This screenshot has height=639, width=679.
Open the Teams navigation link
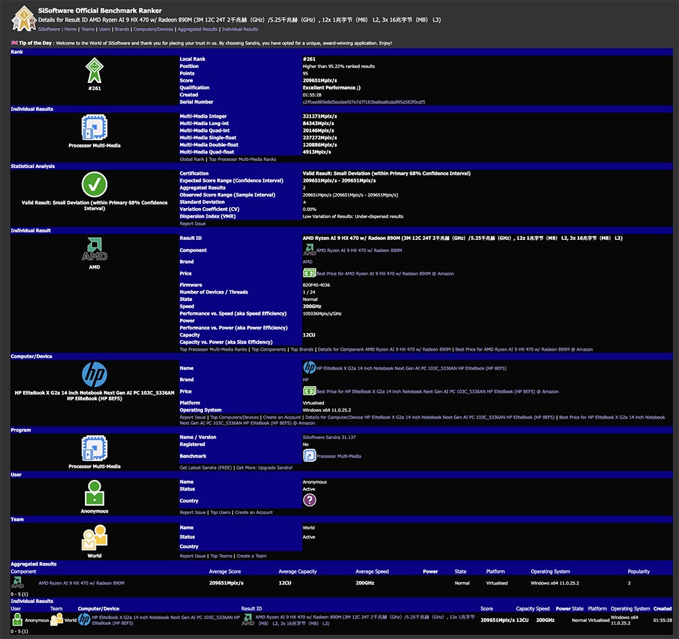click(88, 29)
